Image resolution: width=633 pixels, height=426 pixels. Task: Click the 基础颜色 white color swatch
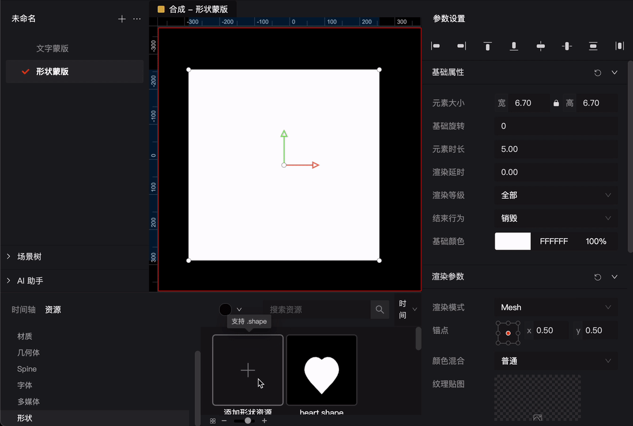coord(513,241)
